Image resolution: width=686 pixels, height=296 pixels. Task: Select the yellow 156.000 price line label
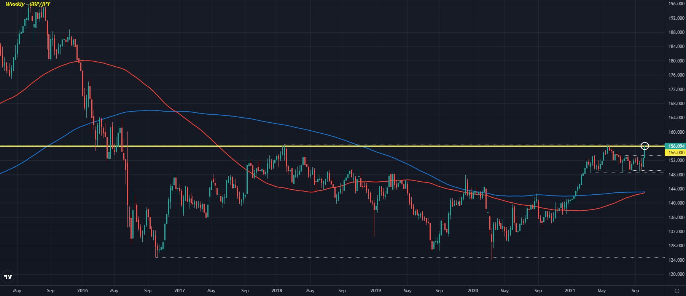coord(675,152)
